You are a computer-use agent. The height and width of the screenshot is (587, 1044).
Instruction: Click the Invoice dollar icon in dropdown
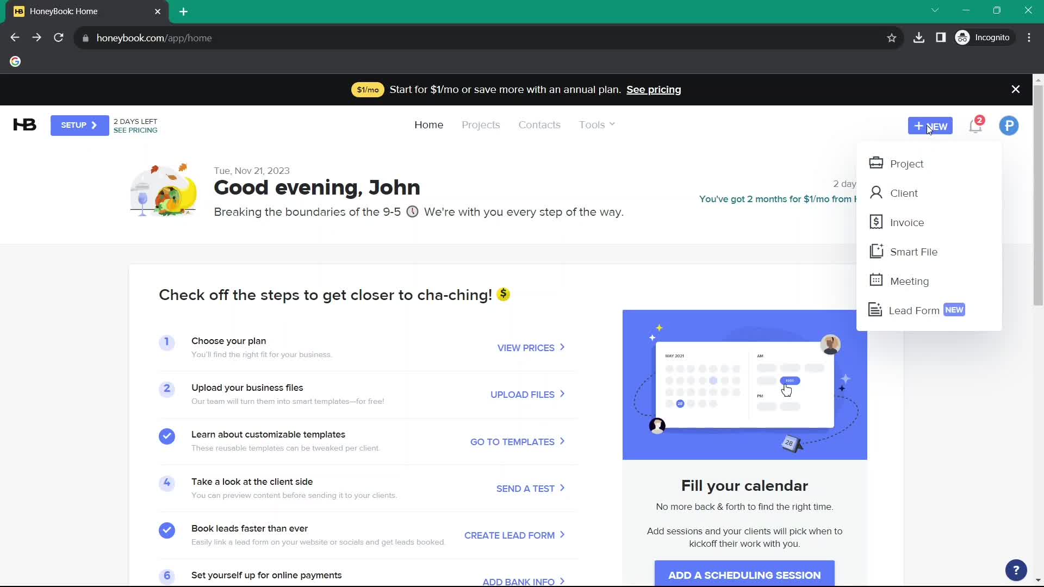876,222
